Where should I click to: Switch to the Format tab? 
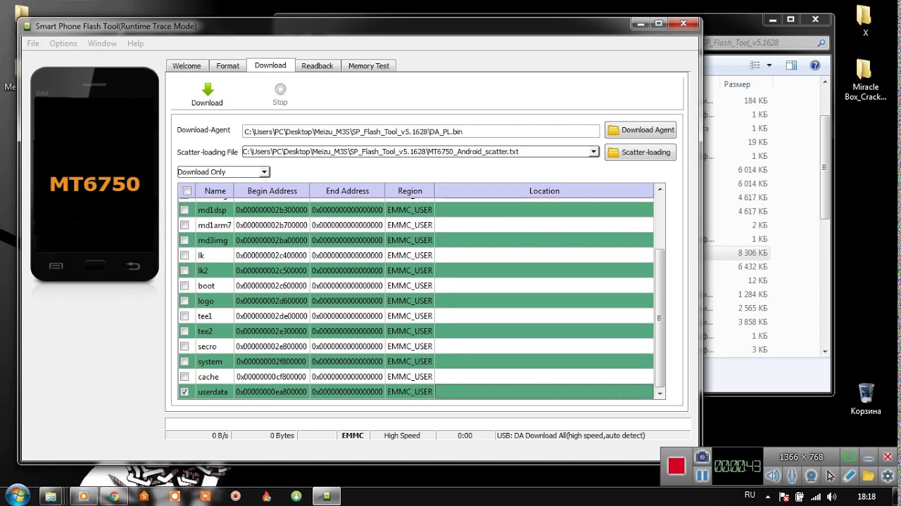(x=227, y=66)
